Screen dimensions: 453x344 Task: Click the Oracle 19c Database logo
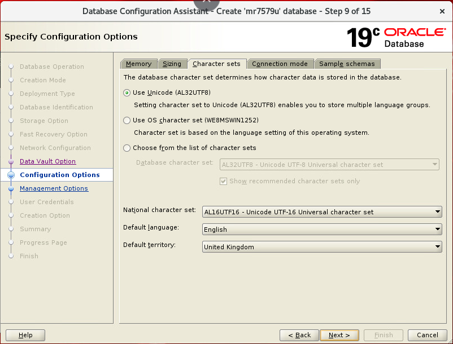(396, 37)
